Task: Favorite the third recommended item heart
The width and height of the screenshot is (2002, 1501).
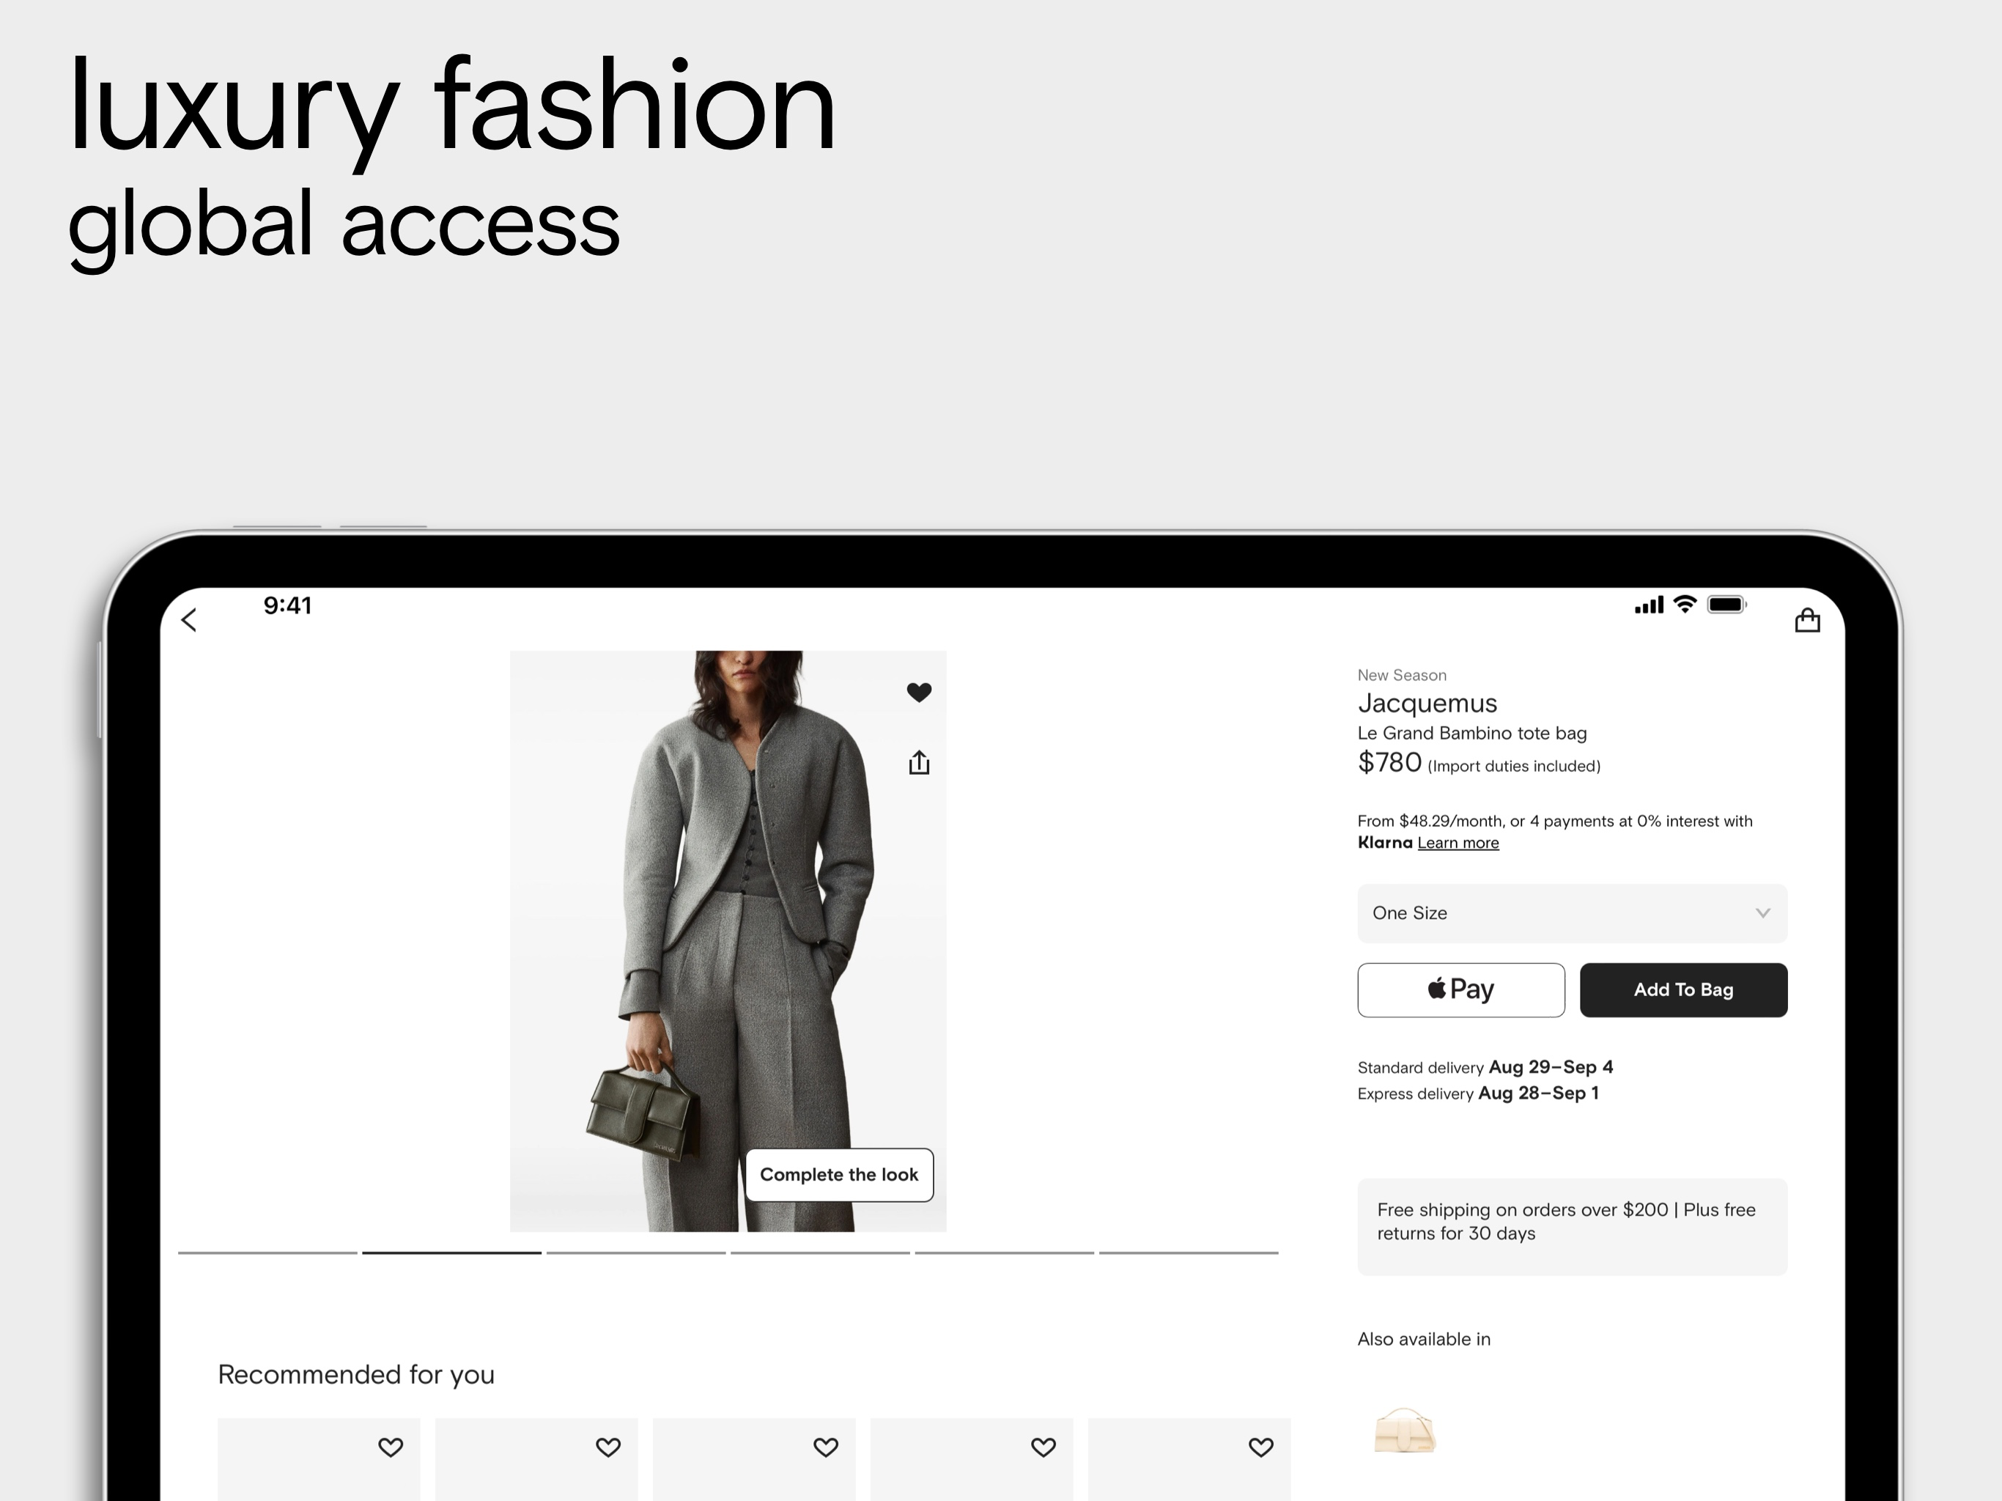Action: coord(825,1447)
